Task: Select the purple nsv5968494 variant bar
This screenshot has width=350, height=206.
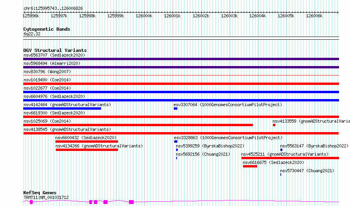Action: (181, 67)
